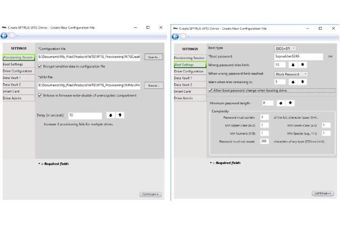The width and height of the screenshot is (340, 226).
Task: Click Warn when tries remaining field
Action: (x=280, y=82)
